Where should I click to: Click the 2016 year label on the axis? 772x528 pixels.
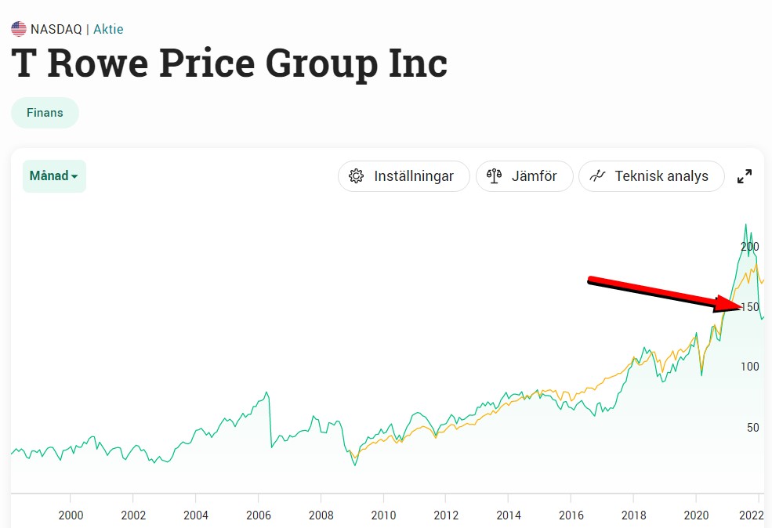[571, 515]
